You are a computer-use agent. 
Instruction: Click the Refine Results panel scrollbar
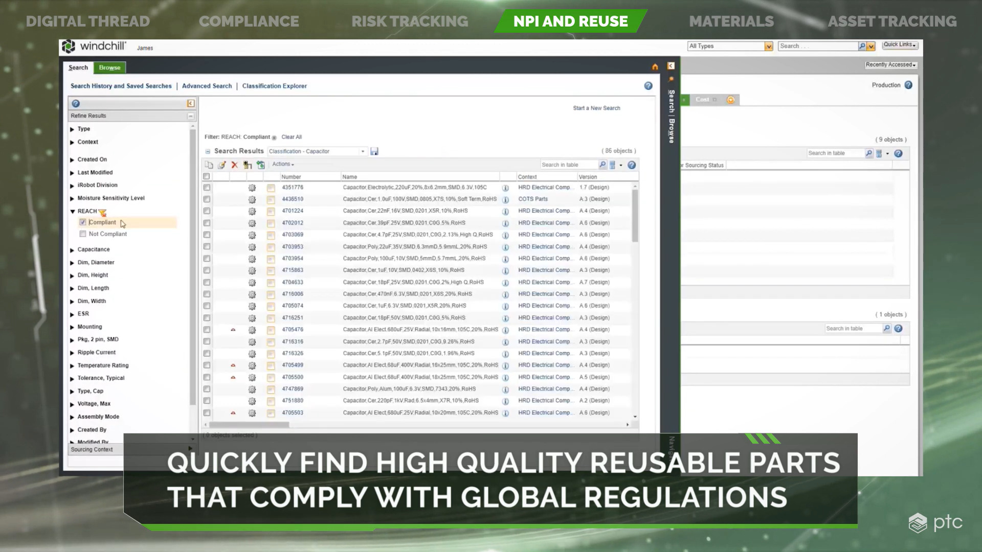pyautogui.click(x=193, y=267)
